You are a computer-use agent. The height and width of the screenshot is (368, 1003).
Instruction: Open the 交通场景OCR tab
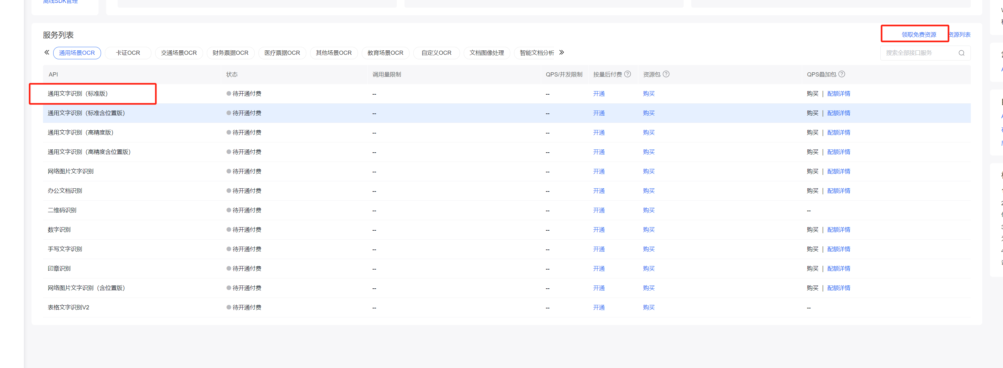tap(179, 53)
